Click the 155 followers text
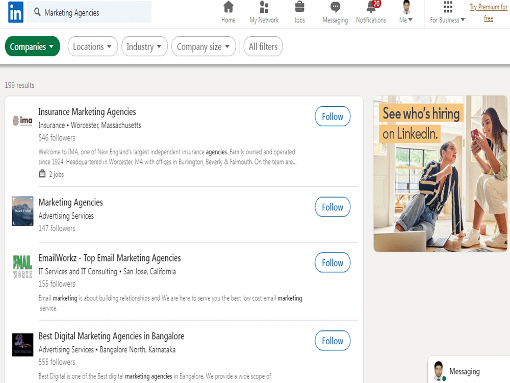Screen dimensions: 510x383 pos(57,284)
